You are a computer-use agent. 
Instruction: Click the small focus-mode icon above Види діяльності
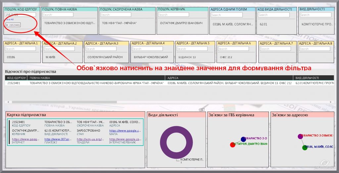click(203, 110)
